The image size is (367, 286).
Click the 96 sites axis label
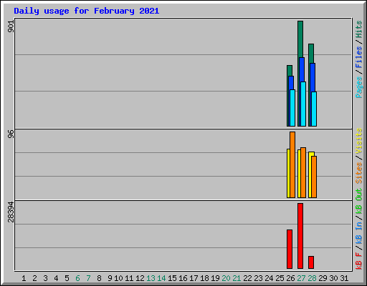pos(11,134)
